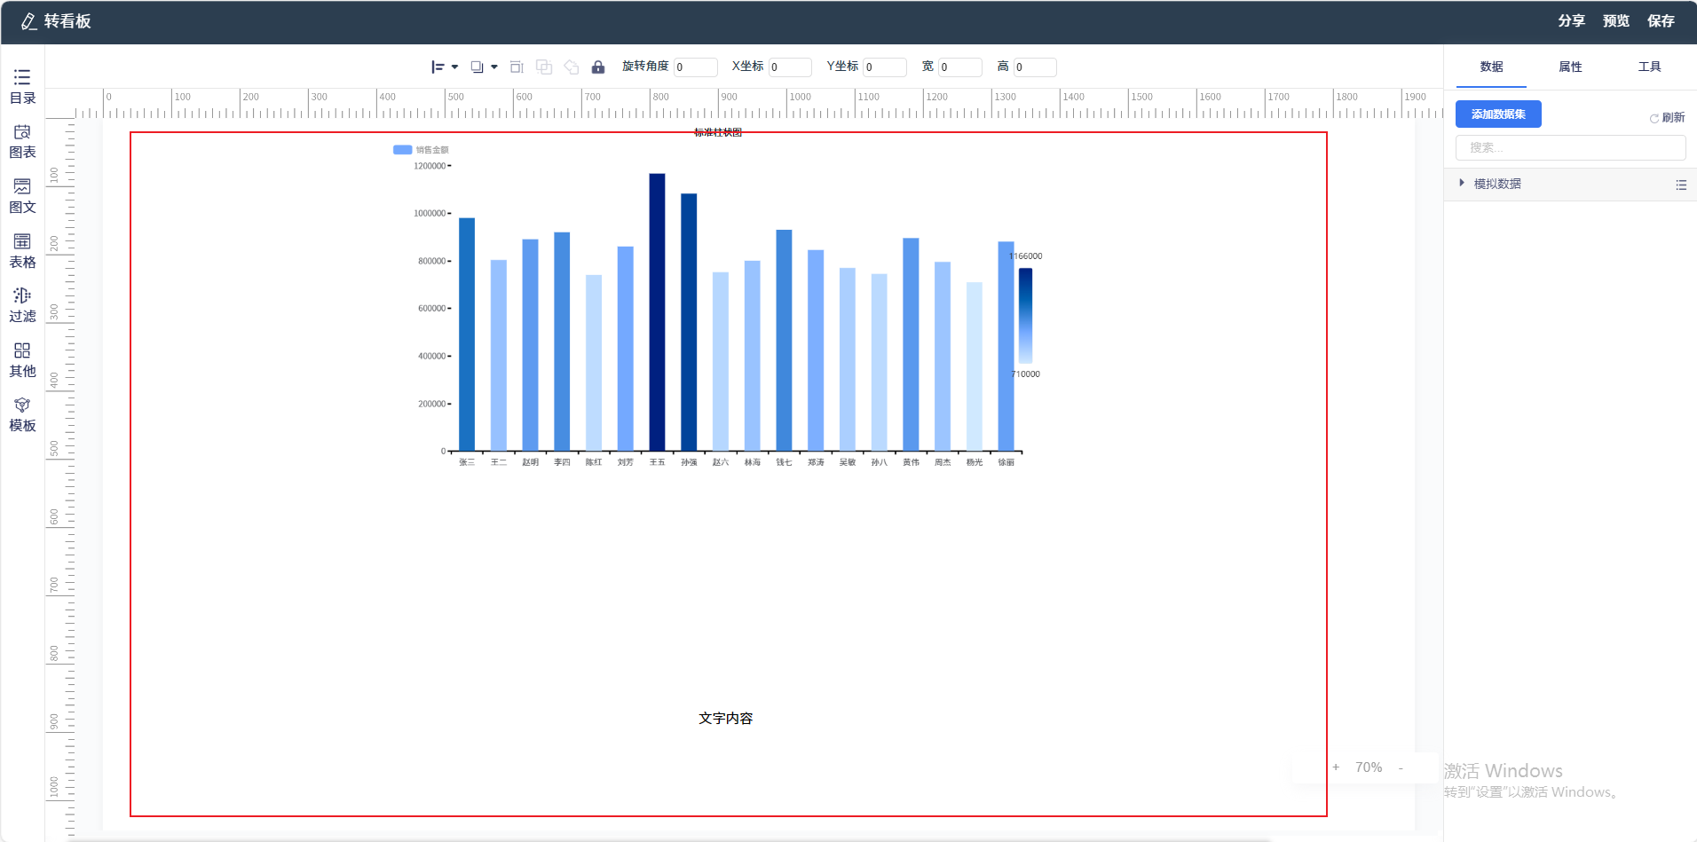Toggle the lock icon in toolbar

point(597,67)
